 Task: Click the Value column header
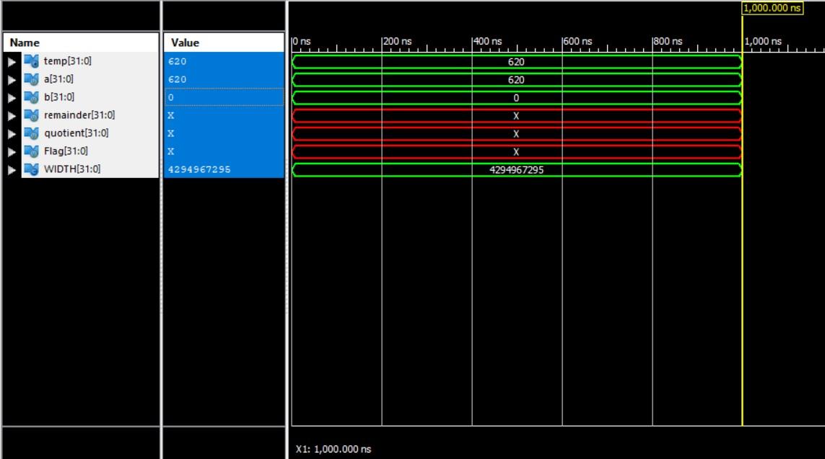click(x=224, y=43)
